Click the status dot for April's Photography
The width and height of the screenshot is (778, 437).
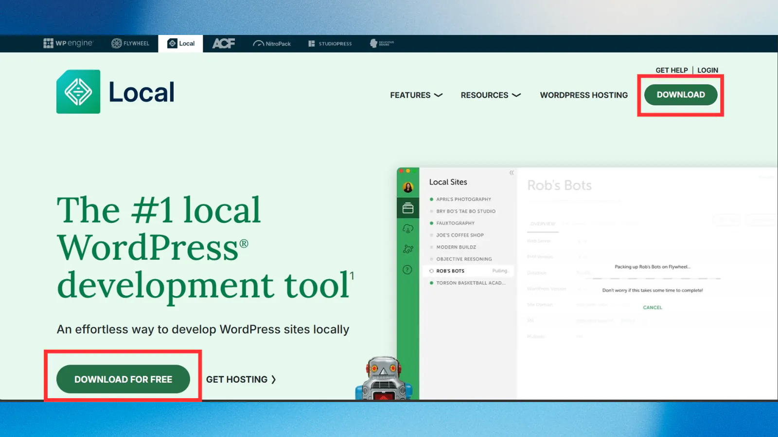click(431, 199)
